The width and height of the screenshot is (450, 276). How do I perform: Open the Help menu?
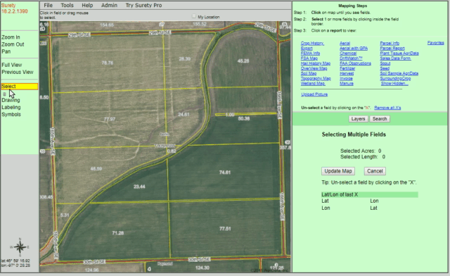point(87,5)
